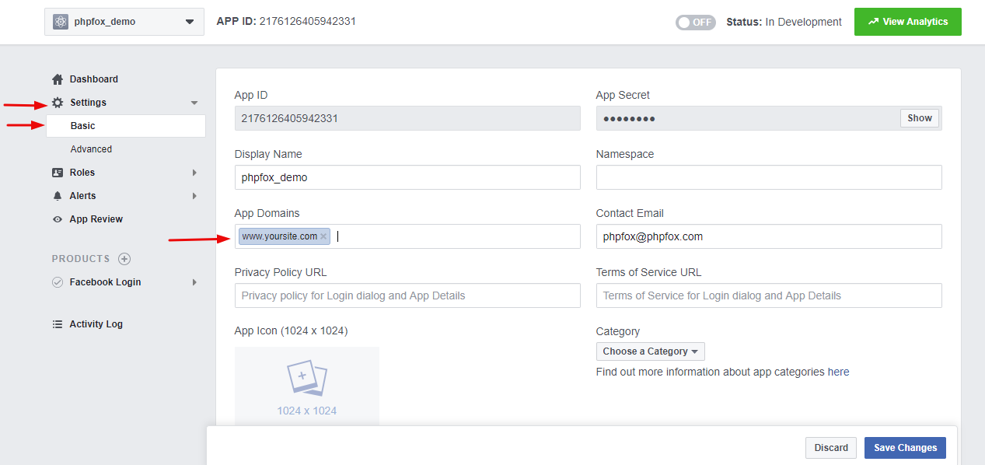Toggle the app status OFF switch
The image size is (985, 465).
coord(695,22)
